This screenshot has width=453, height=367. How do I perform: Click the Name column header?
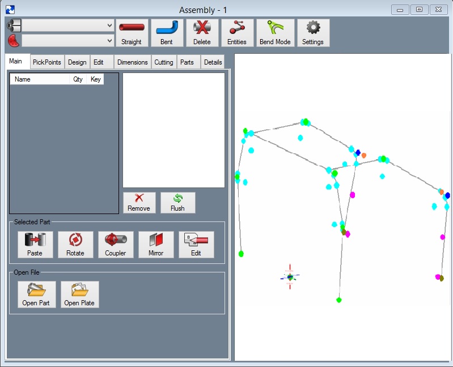tap(40, 79)
